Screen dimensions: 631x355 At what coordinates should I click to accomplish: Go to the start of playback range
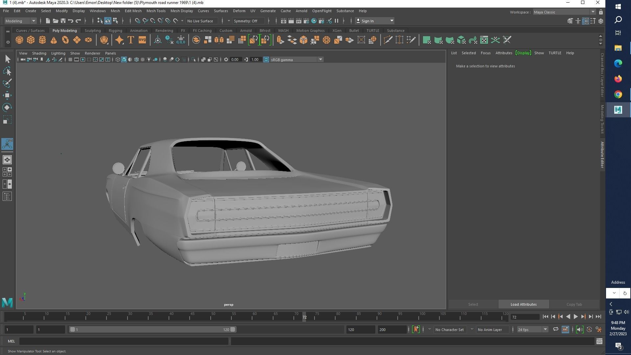tap(546, 317)
